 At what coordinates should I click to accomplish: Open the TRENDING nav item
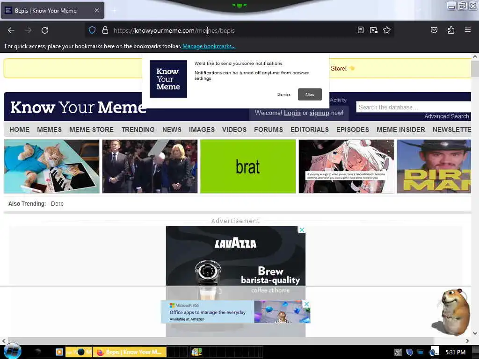pyautogui.click(x=138, y=129)
